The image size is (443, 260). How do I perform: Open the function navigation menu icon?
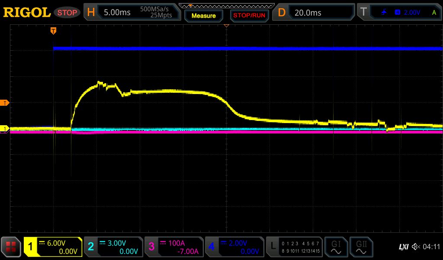pos(11,247)
